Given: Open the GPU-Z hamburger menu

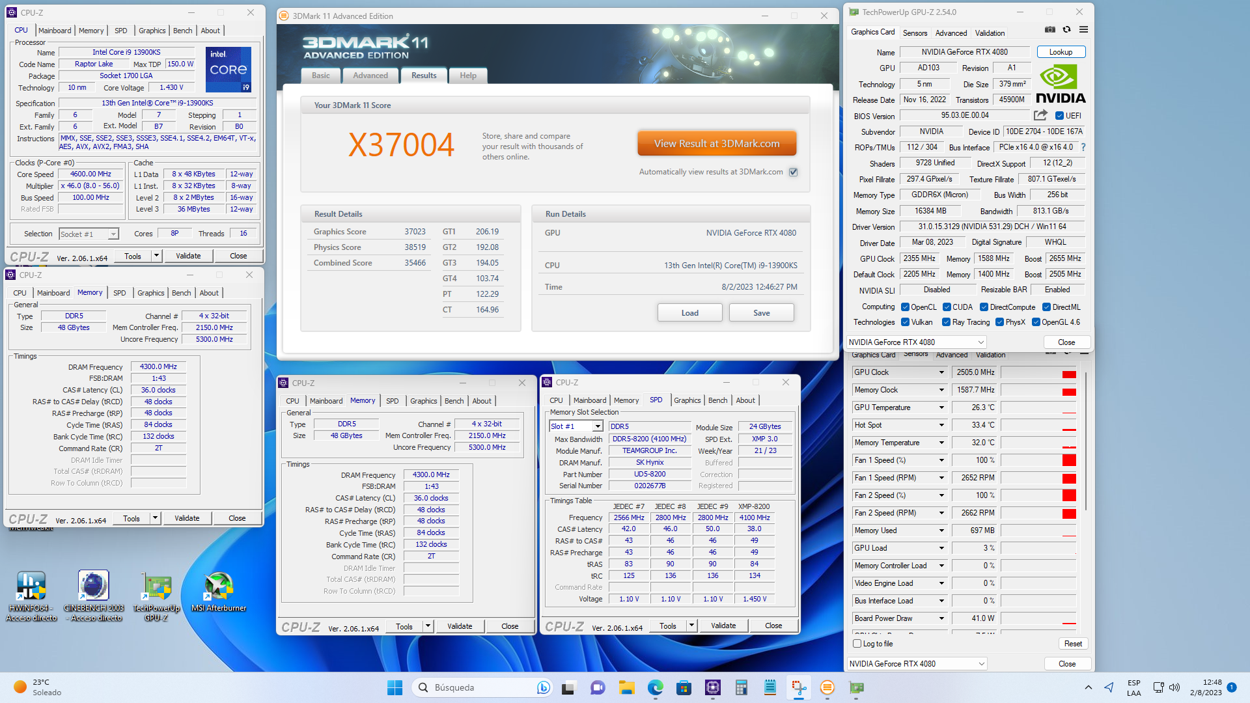Looking at the screenshot, I should (1083, 29).
